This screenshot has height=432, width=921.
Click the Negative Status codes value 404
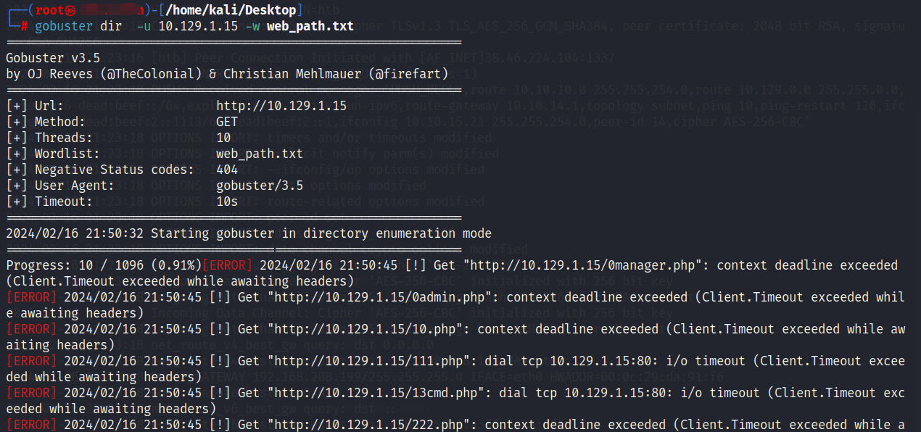coord(227,170)
